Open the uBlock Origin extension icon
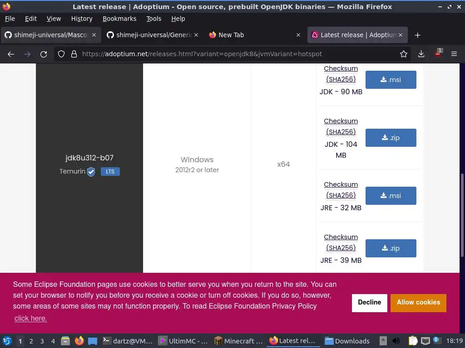This screenshot has height=348, width=465. click(438, 53)
